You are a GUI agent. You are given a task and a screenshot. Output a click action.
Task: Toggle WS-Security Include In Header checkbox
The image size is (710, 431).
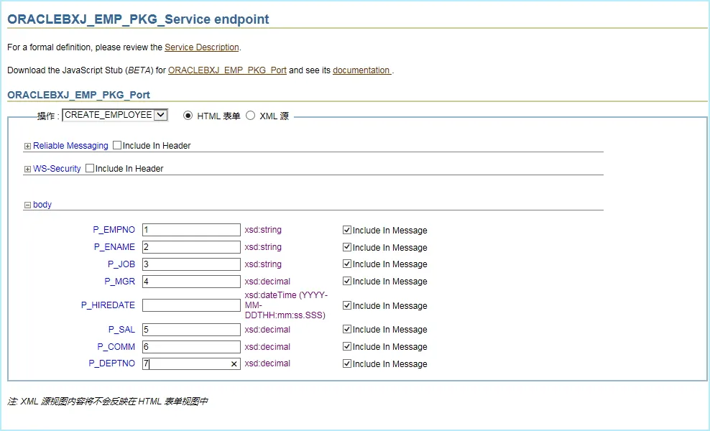click(x=90, y=169)
